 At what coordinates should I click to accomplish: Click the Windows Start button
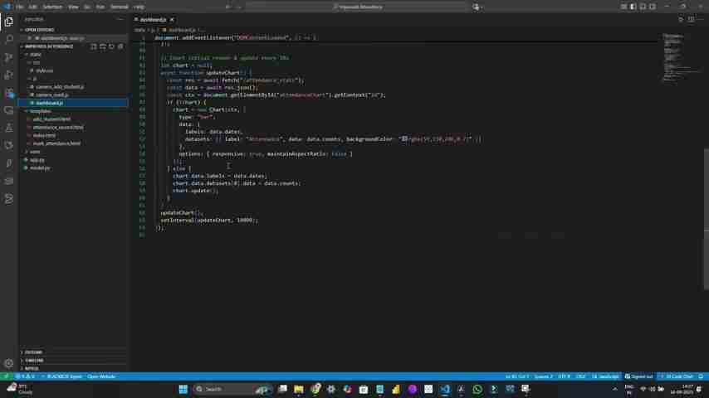(x=183, y=389)
